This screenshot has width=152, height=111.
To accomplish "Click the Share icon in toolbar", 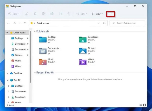I will click(60, 14).
